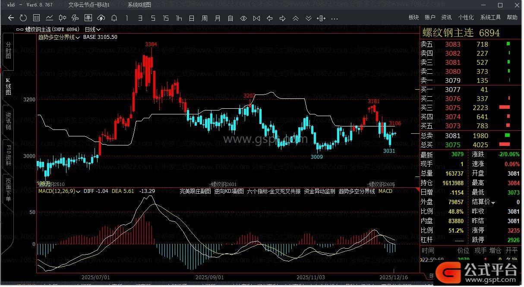Click the double chevron down icon
524x287 pixels.
pyautogui.click(x=309, y=18)
